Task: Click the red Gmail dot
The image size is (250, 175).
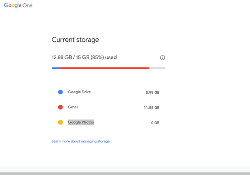Action: pos(60,107)
